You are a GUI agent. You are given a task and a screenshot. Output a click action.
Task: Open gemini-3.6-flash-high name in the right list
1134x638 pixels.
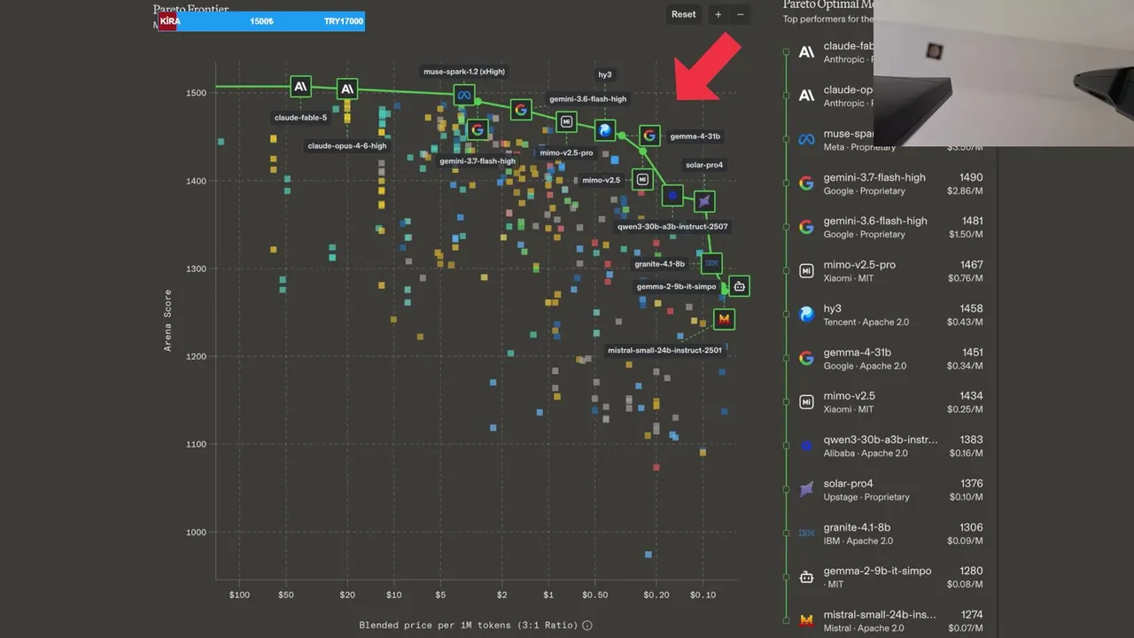(875, 221)
